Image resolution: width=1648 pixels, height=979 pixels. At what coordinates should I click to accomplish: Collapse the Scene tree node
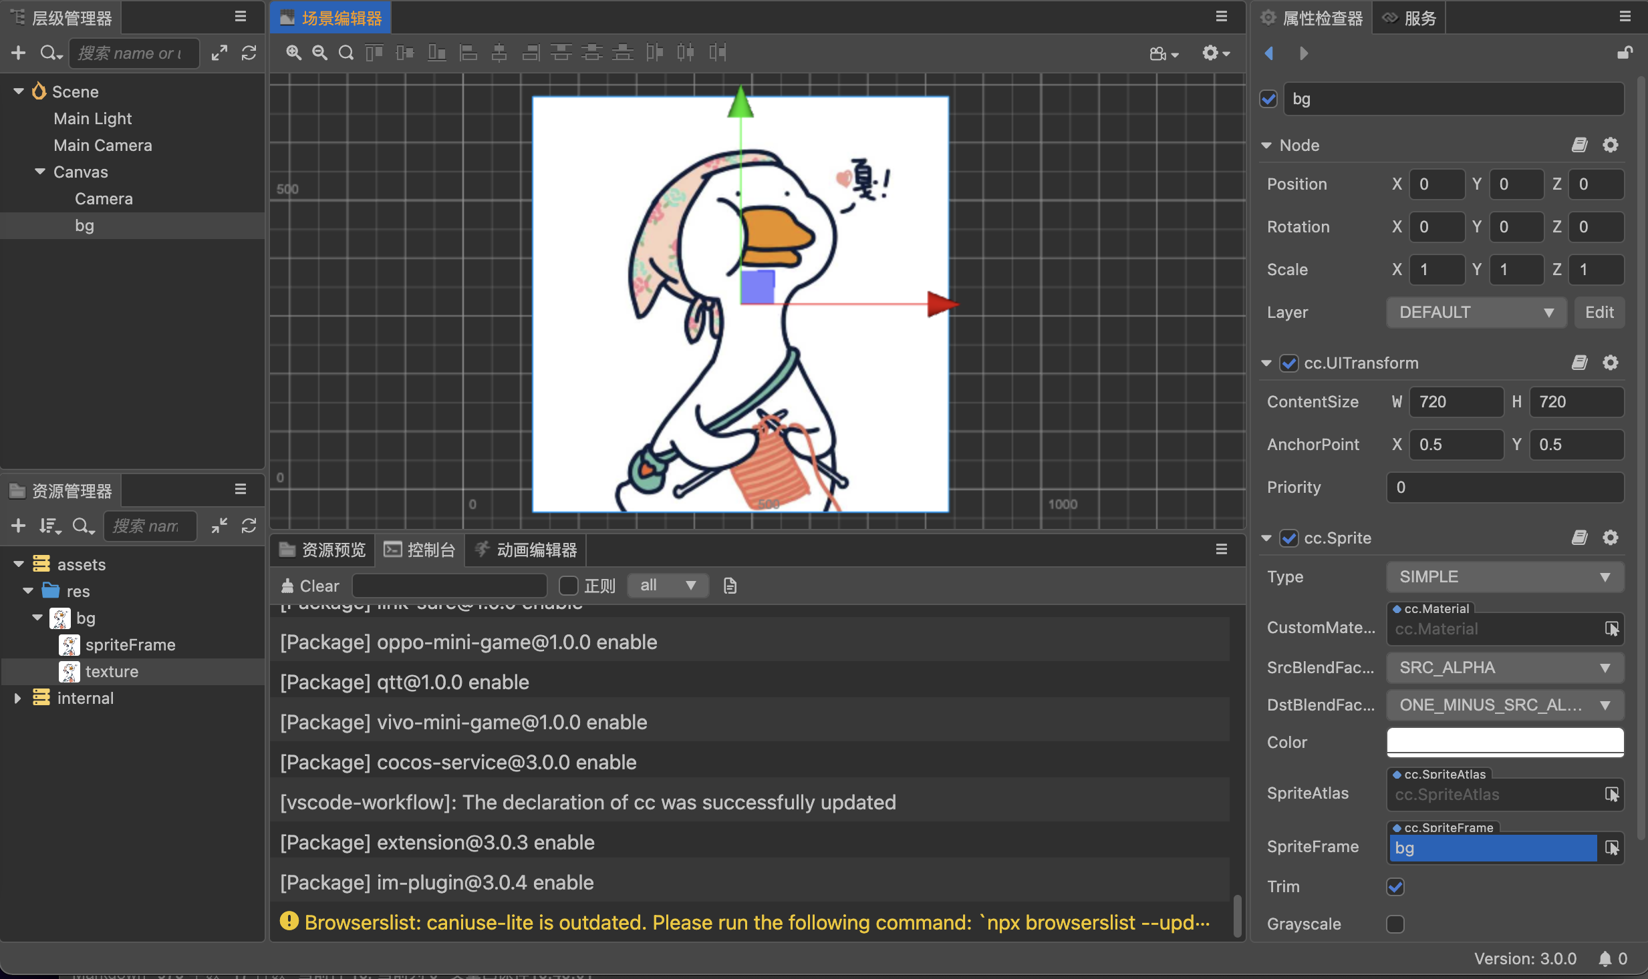pyautogui.click(x=18, y=91)
